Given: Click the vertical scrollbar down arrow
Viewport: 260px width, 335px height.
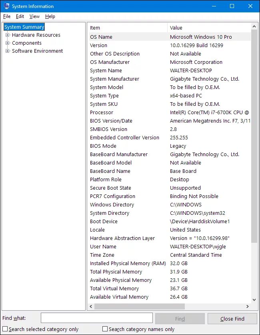Looking at the screenshot, I should 254,300.
